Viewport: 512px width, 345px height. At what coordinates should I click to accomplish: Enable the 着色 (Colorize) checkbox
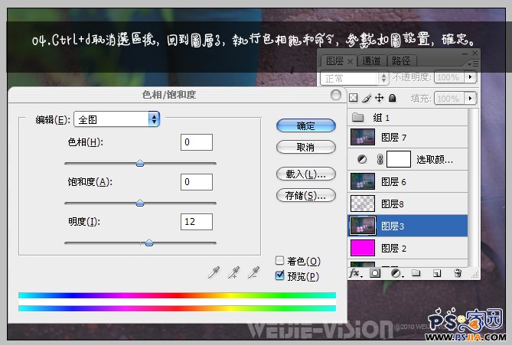click(x=280, y=261)
